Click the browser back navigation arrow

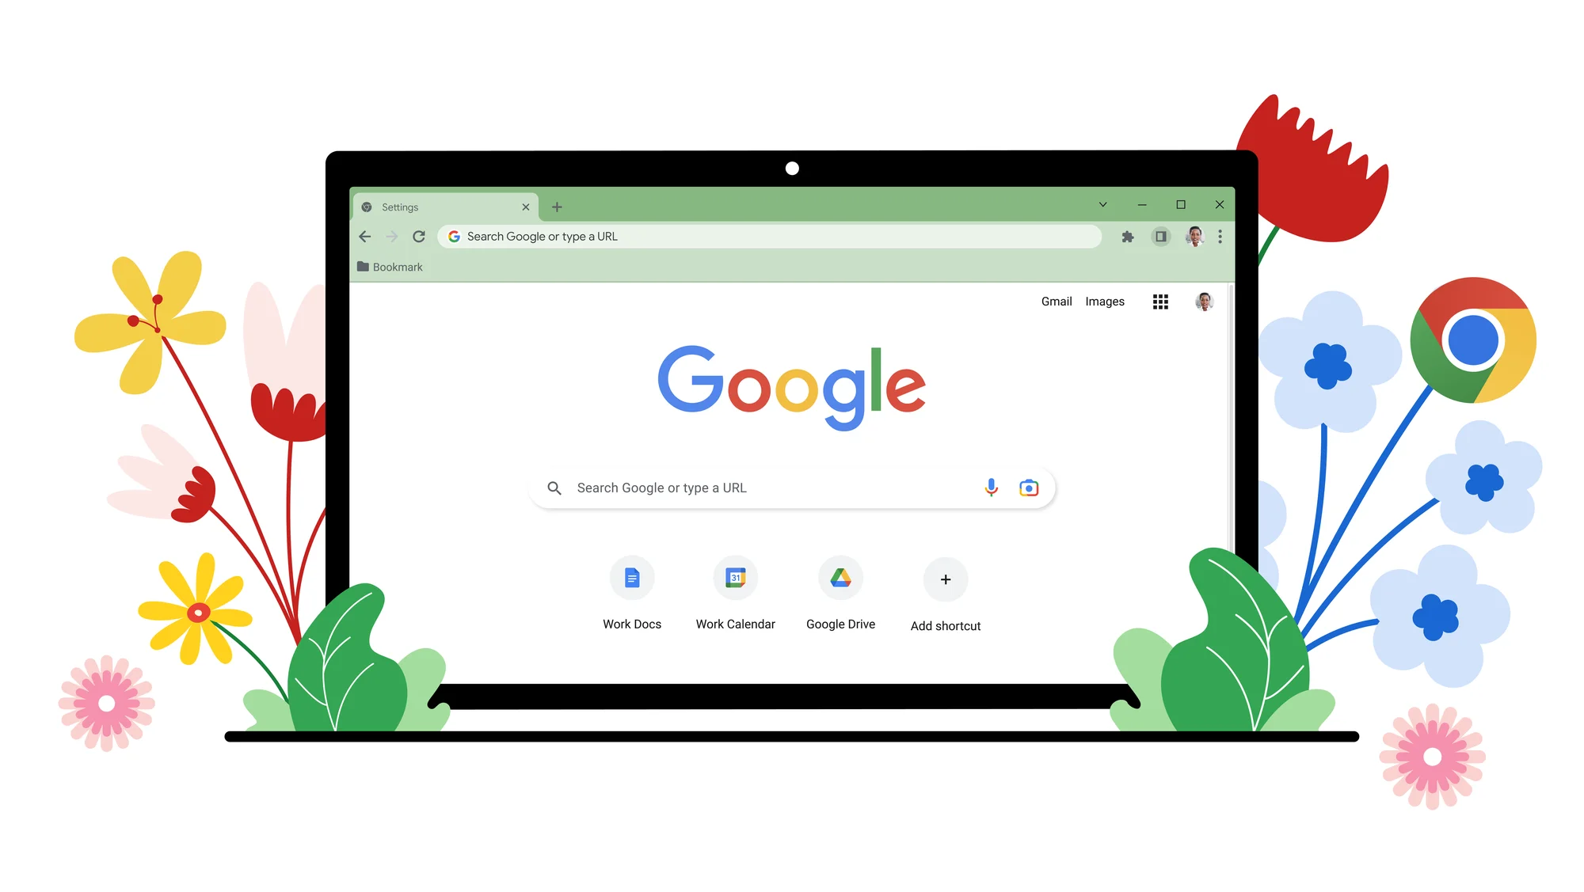(x=366, y=236)
